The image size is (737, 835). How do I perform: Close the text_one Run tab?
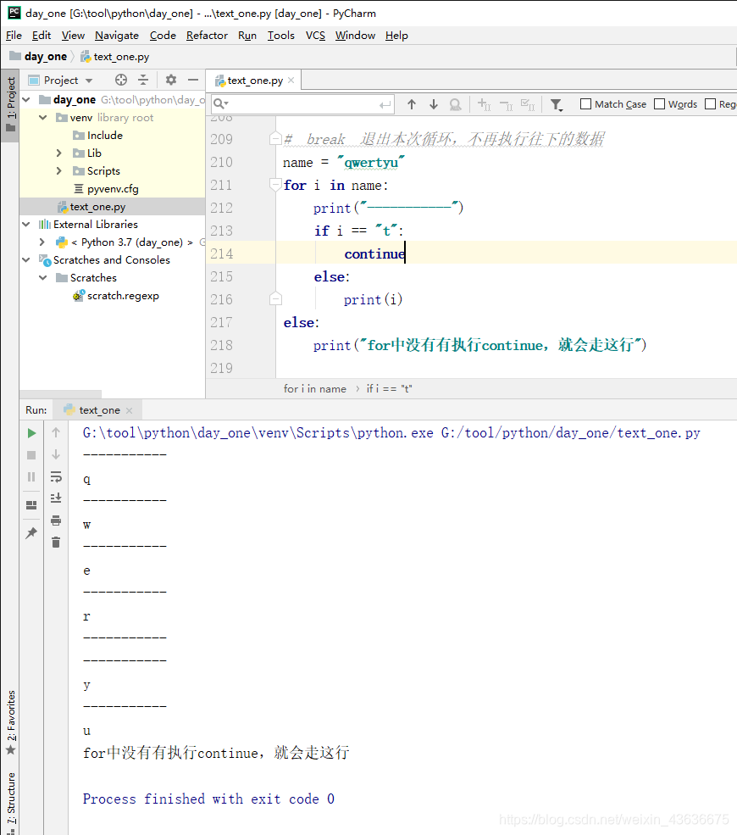click(130, 410)
